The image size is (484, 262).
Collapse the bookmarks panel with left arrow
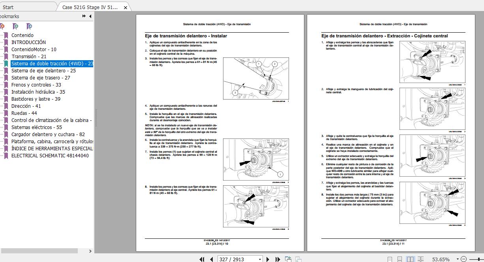(x=90, y=16)
